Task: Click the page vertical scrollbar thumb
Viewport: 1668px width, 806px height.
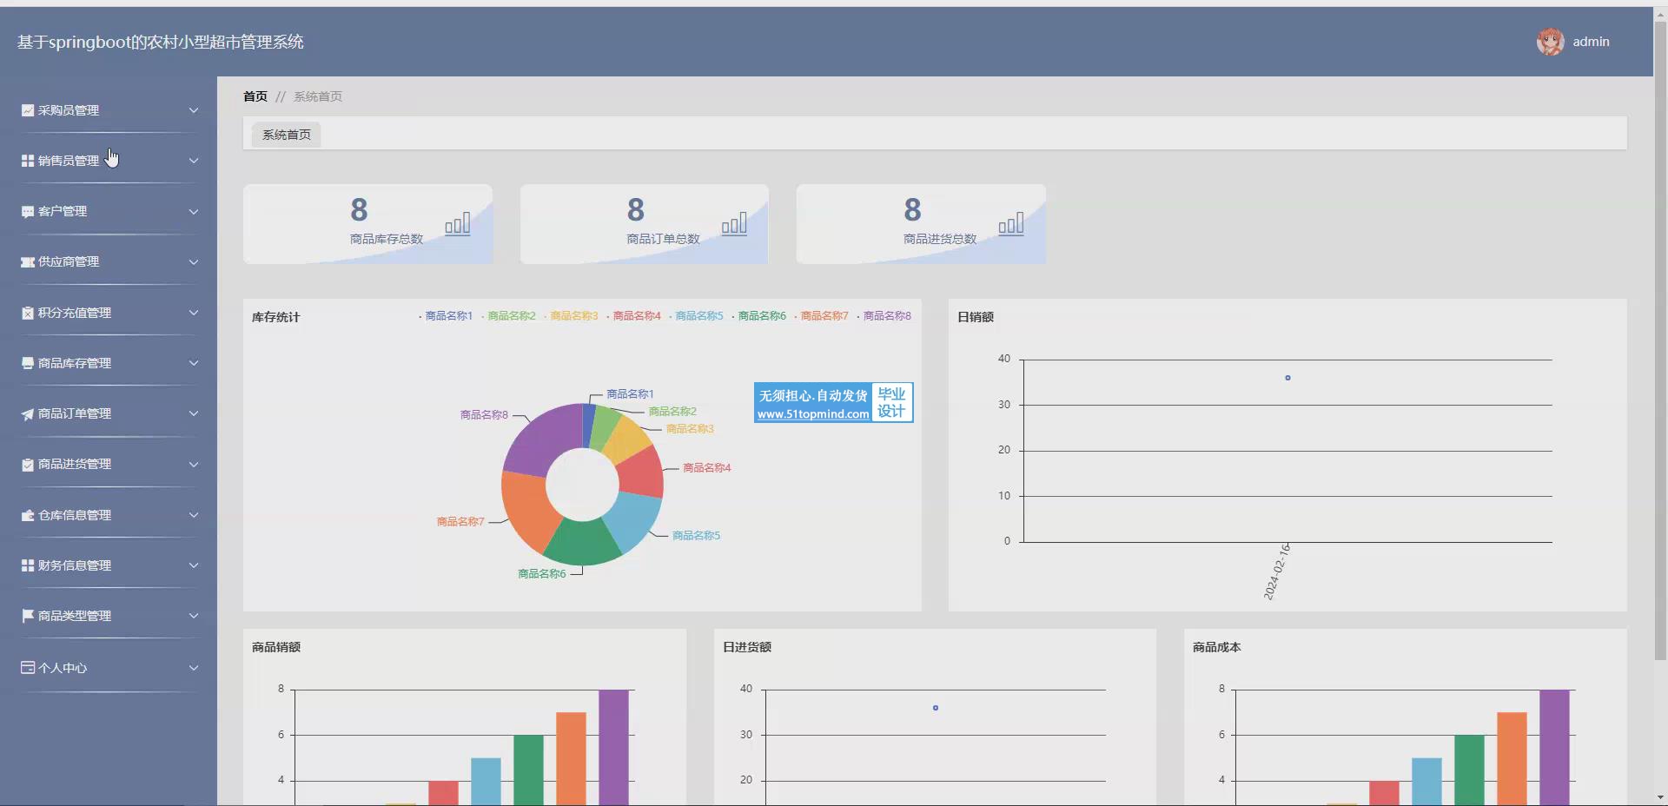Action: pos(1660,339)
